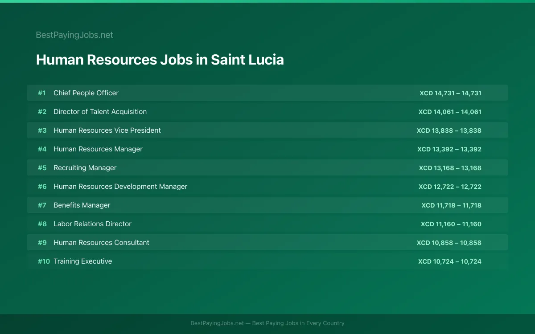Click salary XCD 10,724 – 10,724

450,261
